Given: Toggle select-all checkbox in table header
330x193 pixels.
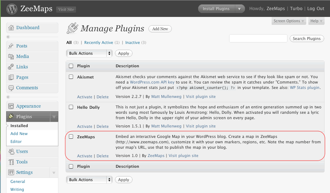Looking at the screenshot, I should 71,66.
